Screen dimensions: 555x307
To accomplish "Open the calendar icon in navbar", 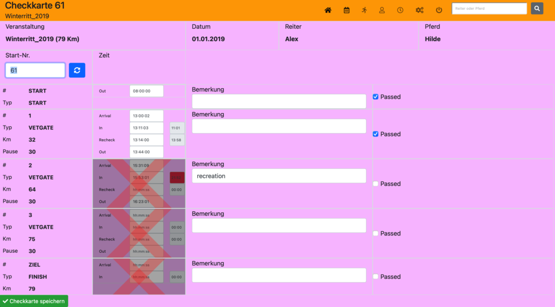I will tap(346, 10).
